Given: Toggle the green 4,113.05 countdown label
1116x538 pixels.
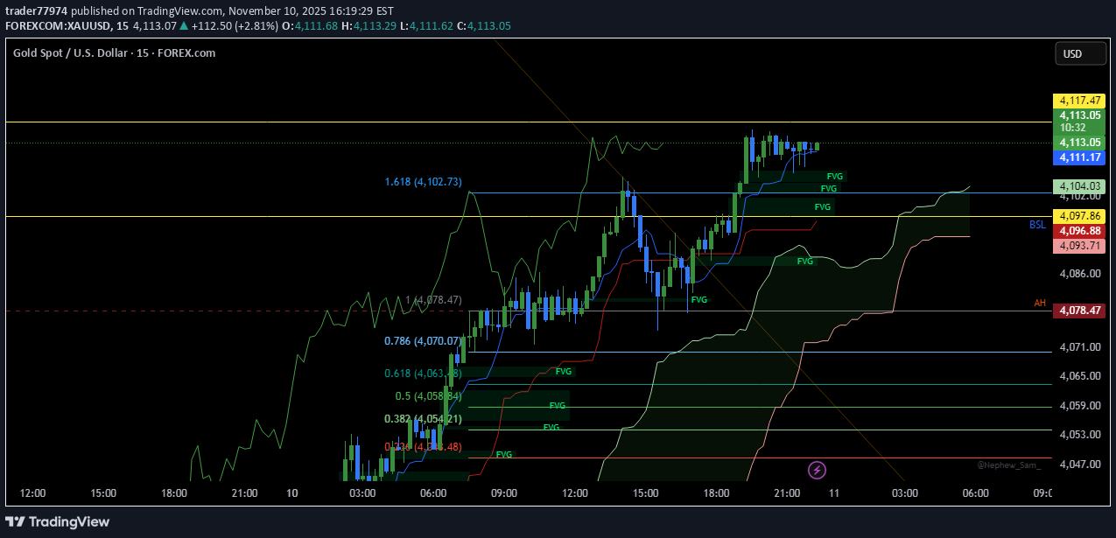Looking at the screenshot, I should coord(1077,121).
